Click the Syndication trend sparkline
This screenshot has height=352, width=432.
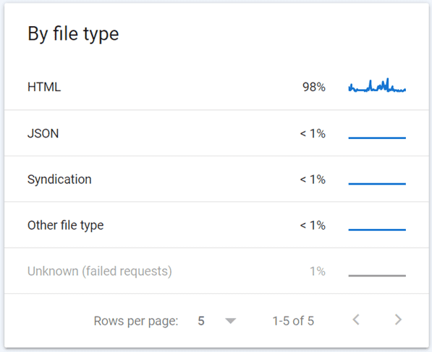point(377,183)
